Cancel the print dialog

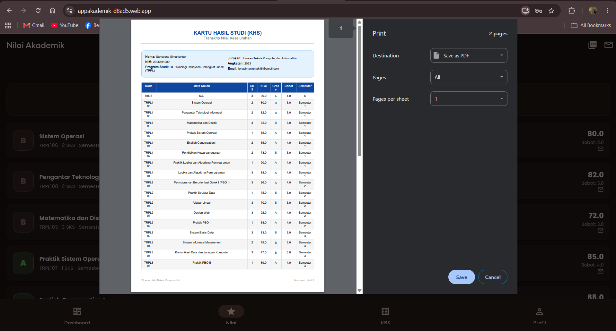coord(493,277)
